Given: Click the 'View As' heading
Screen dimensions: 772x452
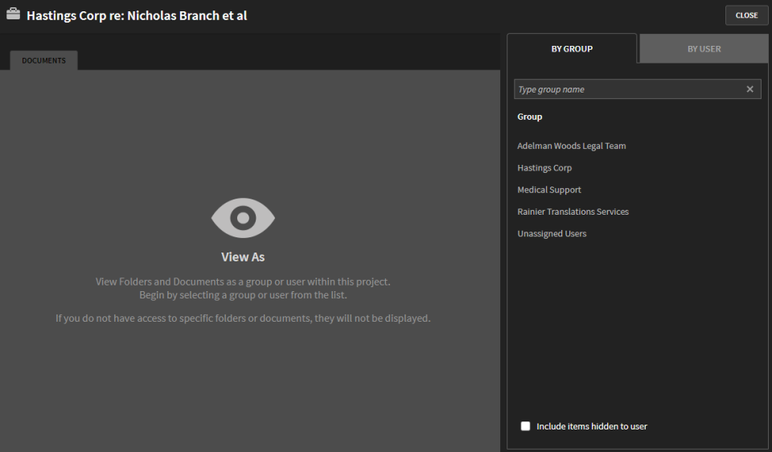Looking at the screenshot, I should (x=243, y=257).
